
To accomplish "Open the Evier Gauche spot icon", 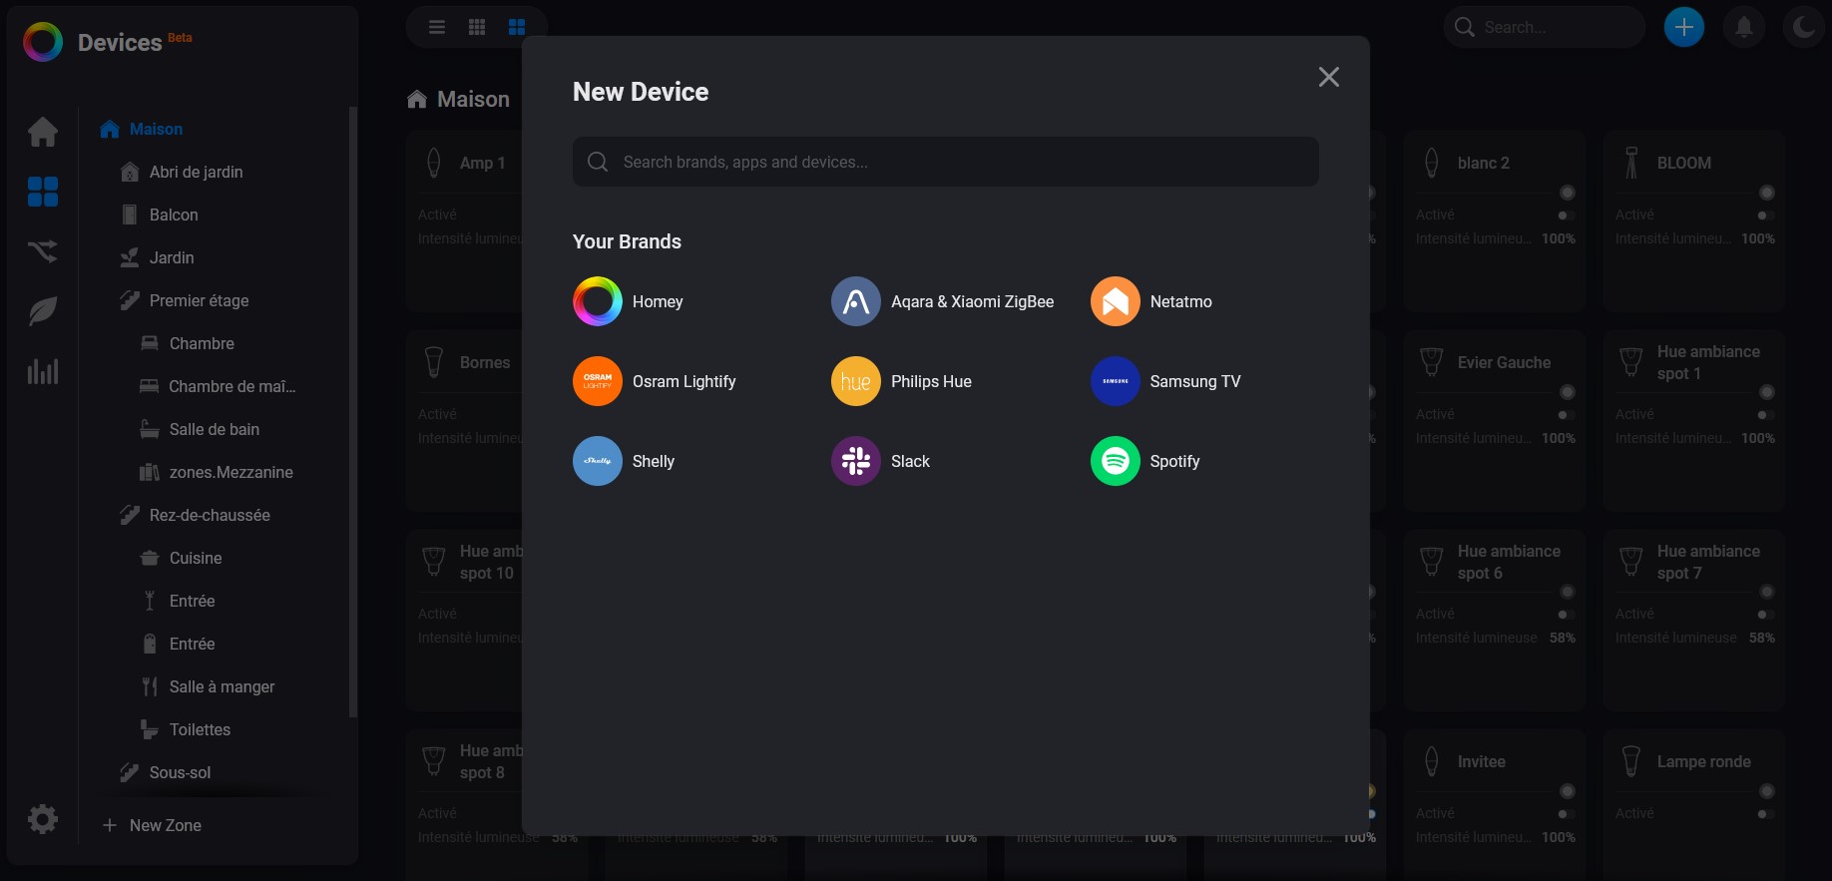I will (x=1432, y=362).
